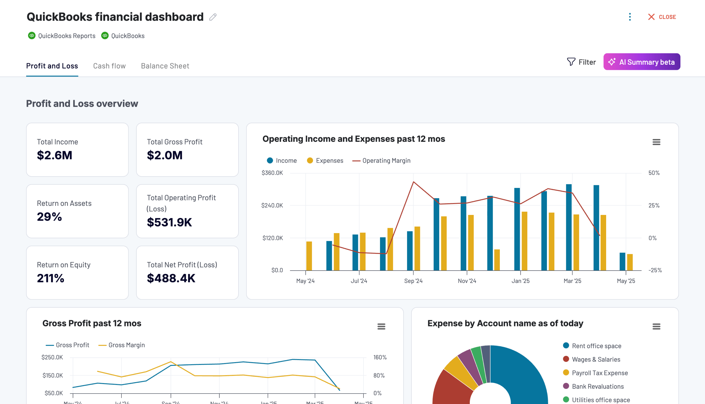Click the sparkle icon on AI Summary beta

(612, 62)
